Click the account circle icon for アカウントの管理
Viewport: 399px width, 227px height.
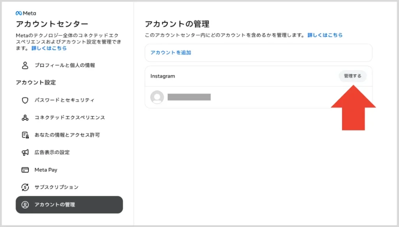click(25, 205)
